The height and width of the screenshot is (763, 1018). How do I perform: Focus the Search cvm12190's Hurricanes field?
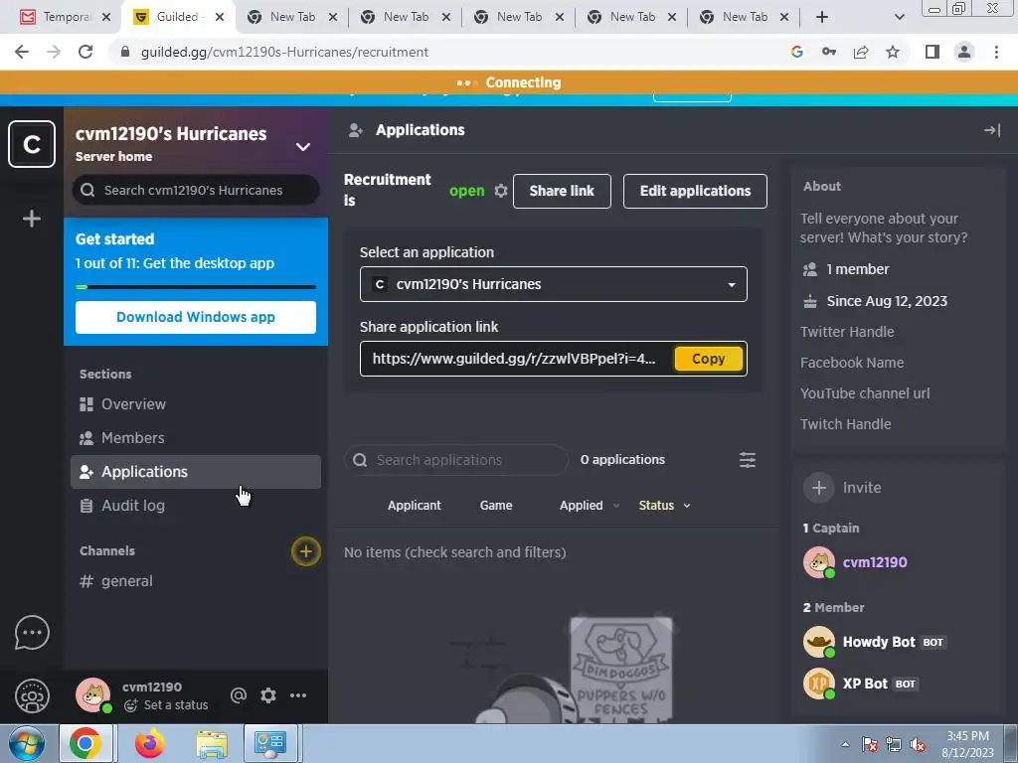(196, 190)
